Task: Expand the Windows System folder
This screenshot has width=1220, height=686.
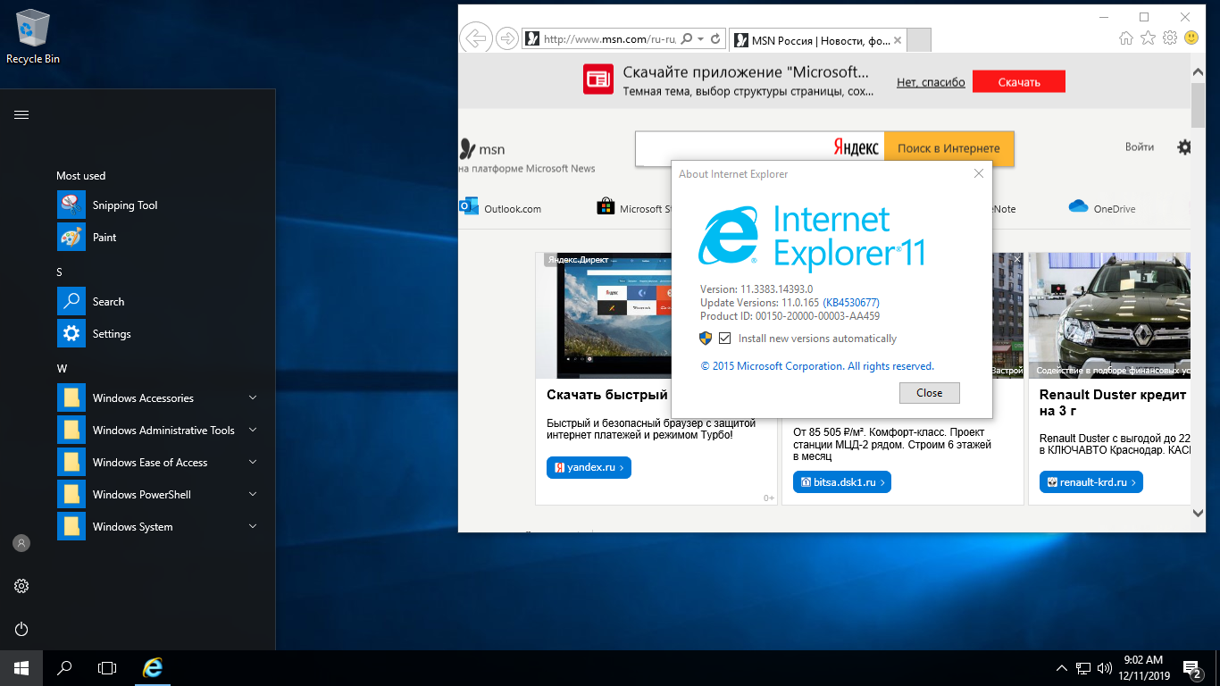Action: tap(158, 527)
